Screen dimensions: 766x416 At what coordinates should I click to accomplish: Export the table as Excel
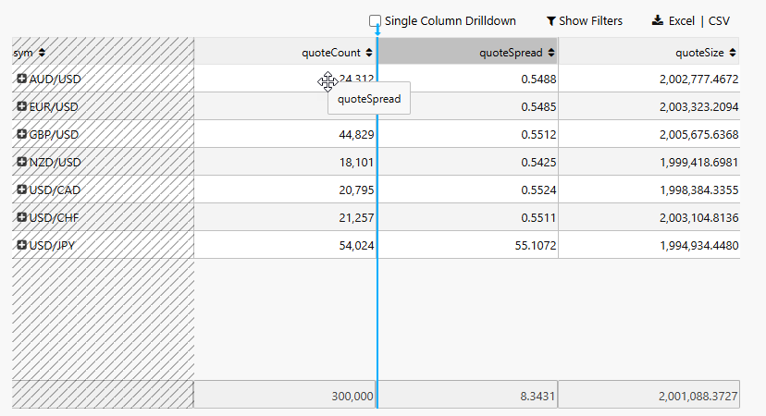[681, 21]
